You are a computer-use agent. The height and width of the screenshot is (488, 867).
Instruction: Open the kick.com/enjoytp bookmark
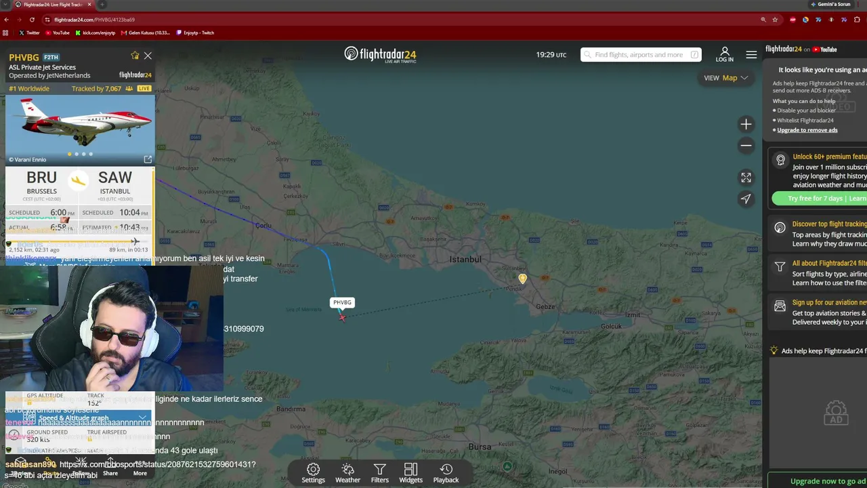coord(96,33)
